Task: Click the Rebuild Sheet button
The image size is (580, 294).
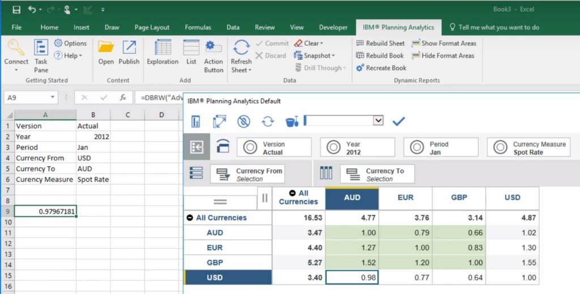Action: click(x=380, y=43)
